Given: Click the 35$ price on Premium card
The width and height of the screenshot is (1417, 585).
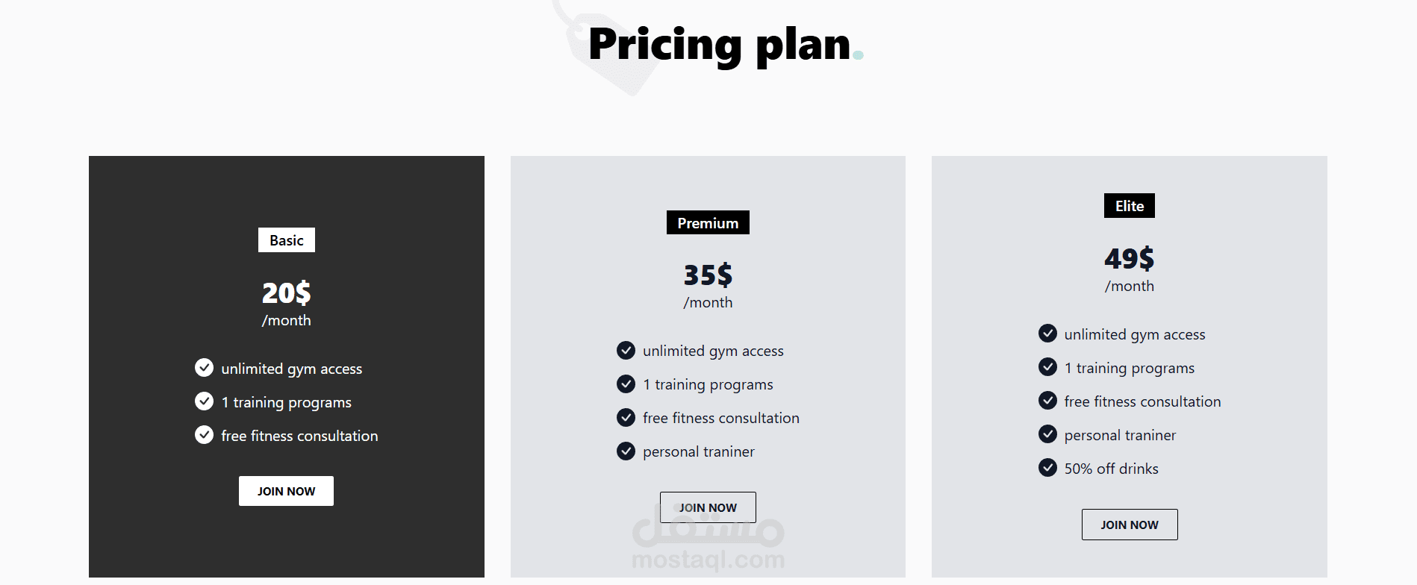Looking at the screenshot, I should 708,275.
